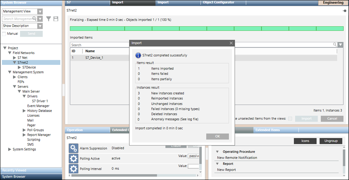The height and width of the screenshot is (180, 349).
Task: Select S7_Device_1 row in Imported Items
Action: 94,58
